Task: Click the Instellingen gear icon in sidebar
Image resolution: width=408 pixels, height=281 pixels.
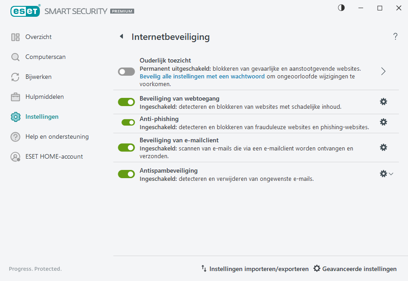Action: [x=15, y=116]
